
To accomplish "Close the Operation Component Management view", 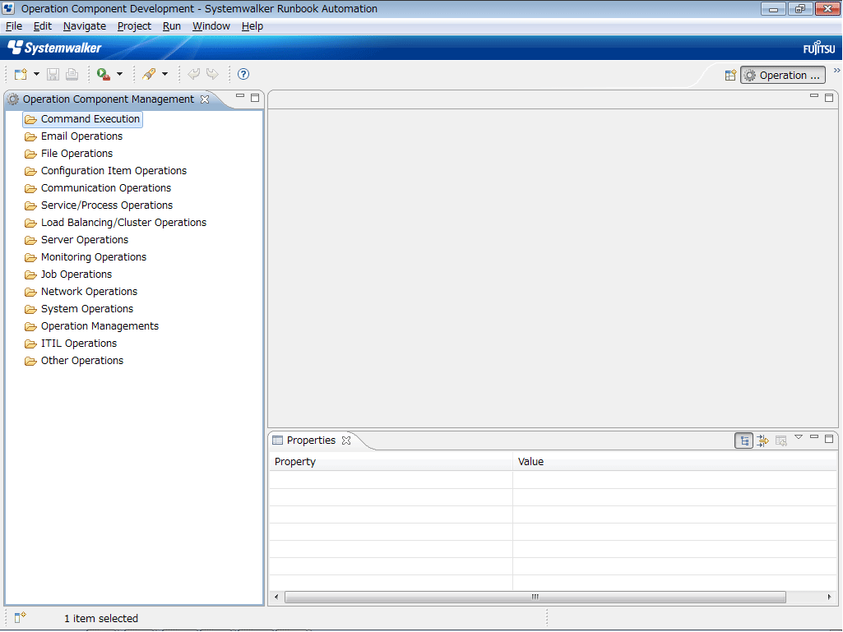I will [x=205, y=99].
